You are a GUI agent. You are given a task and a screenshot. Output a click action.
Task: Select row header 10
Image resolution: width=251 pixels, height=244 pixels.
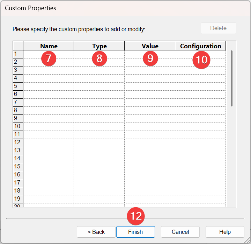(18, 127)
